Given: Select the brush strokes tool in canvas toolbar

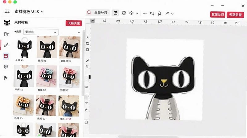Looking at the screenshot, I should click(87, 67).
